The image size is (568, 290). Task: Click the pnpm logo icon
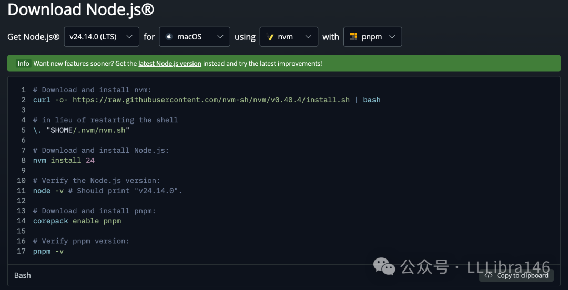(x=353, y=37)
